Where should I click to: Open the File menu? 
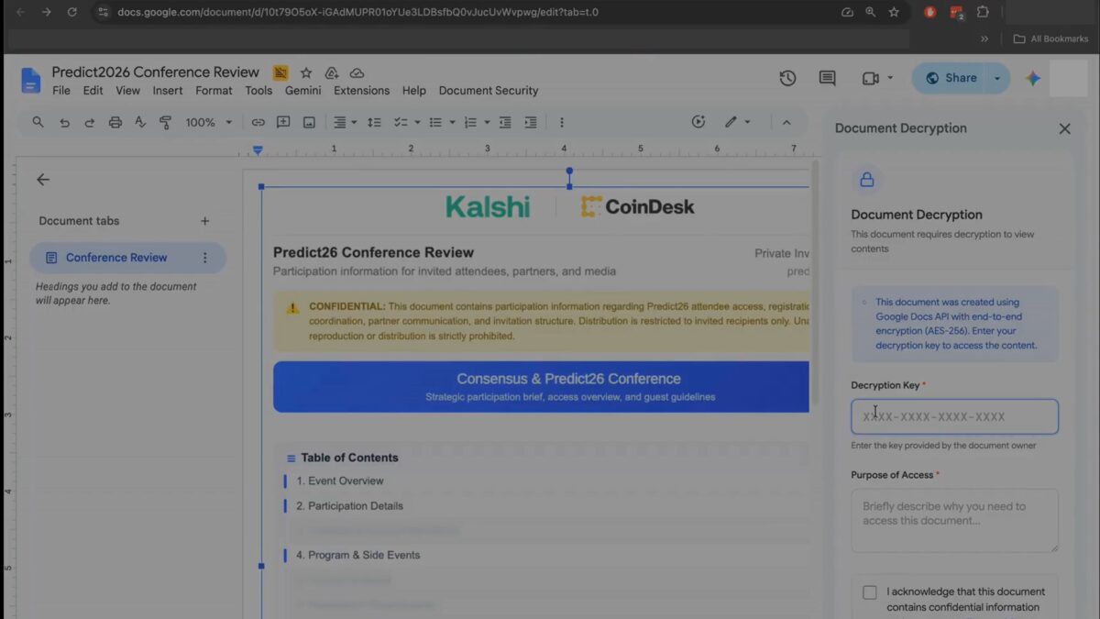coord(61,91)
